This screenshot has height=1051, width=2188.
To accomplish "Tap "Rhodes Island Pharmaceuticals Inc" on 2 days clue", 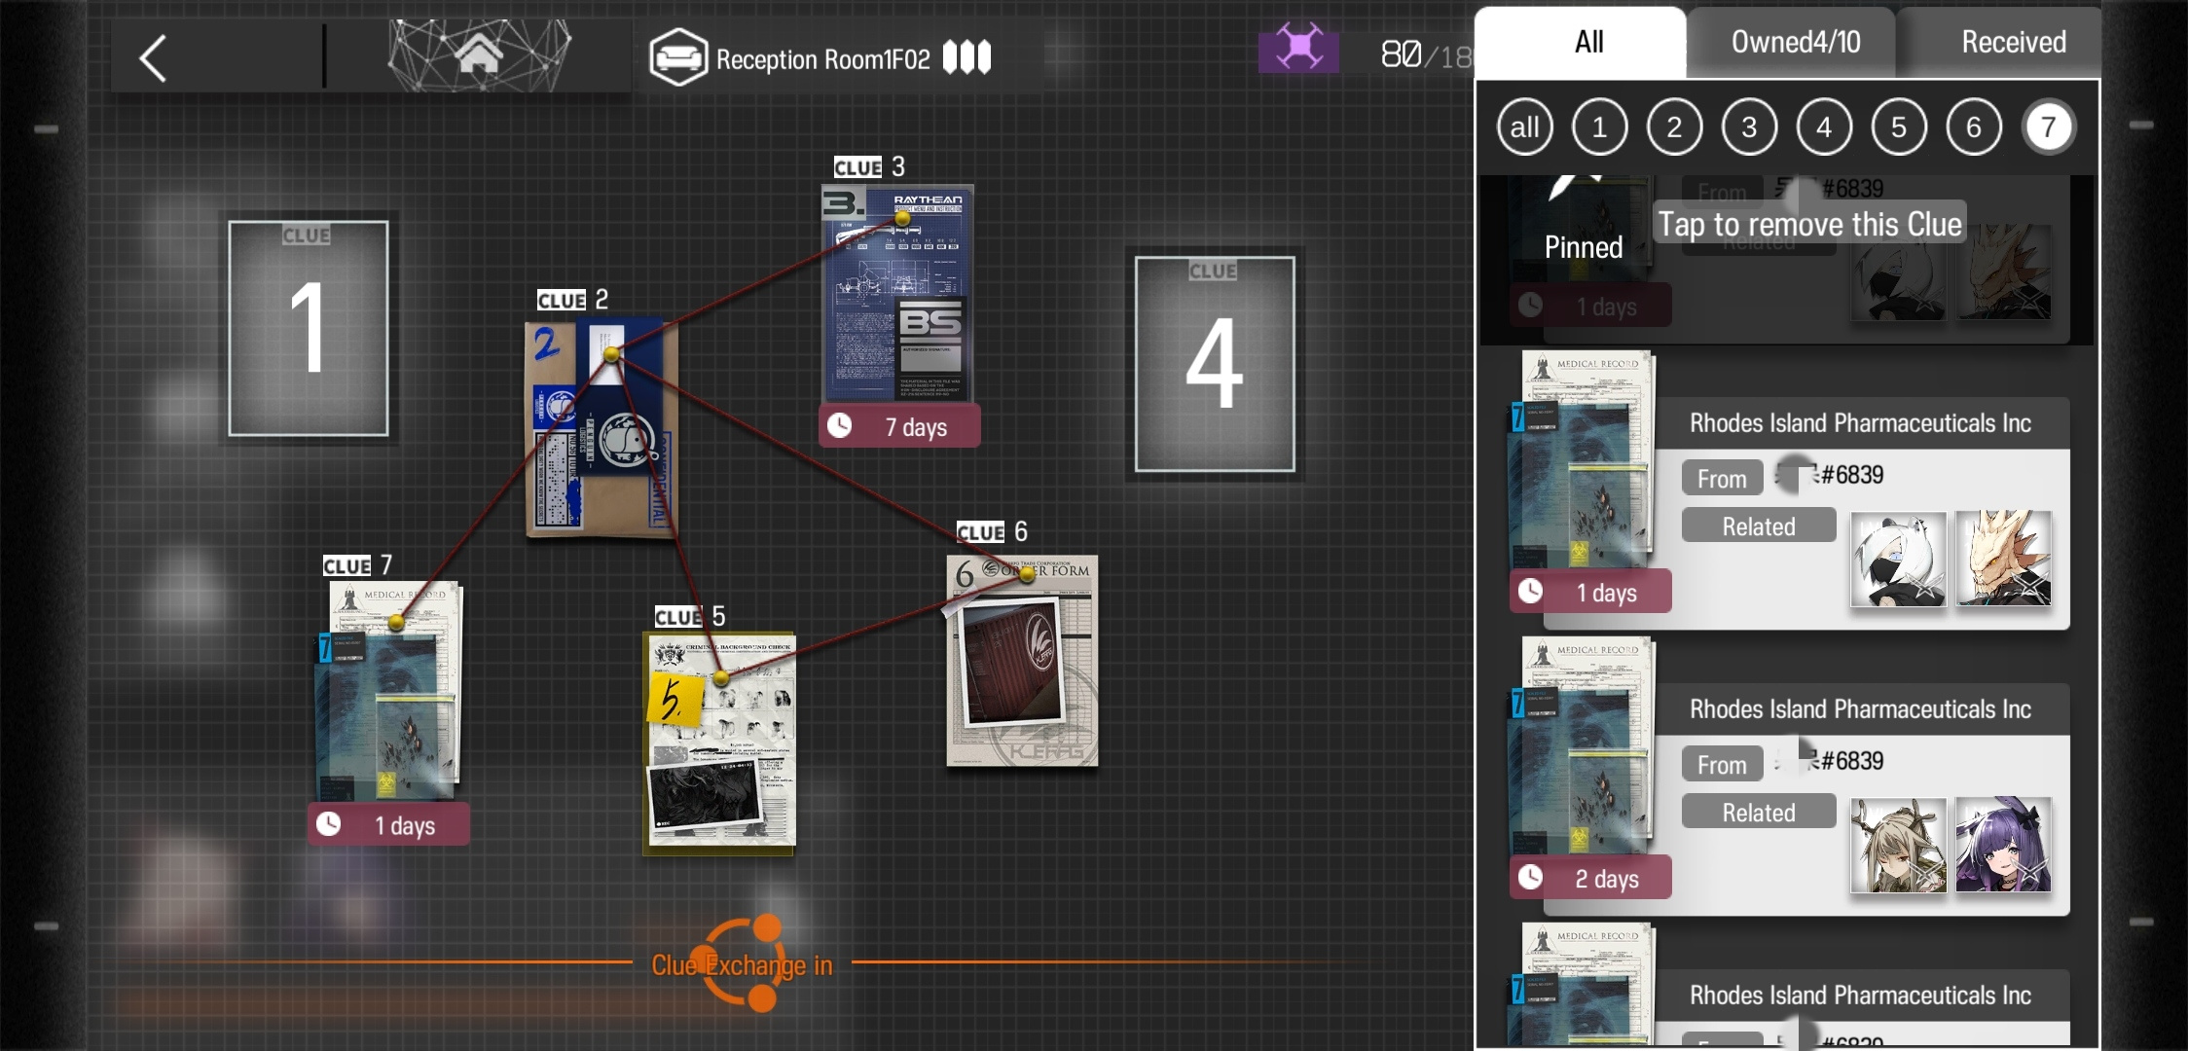I will 1860,709.
